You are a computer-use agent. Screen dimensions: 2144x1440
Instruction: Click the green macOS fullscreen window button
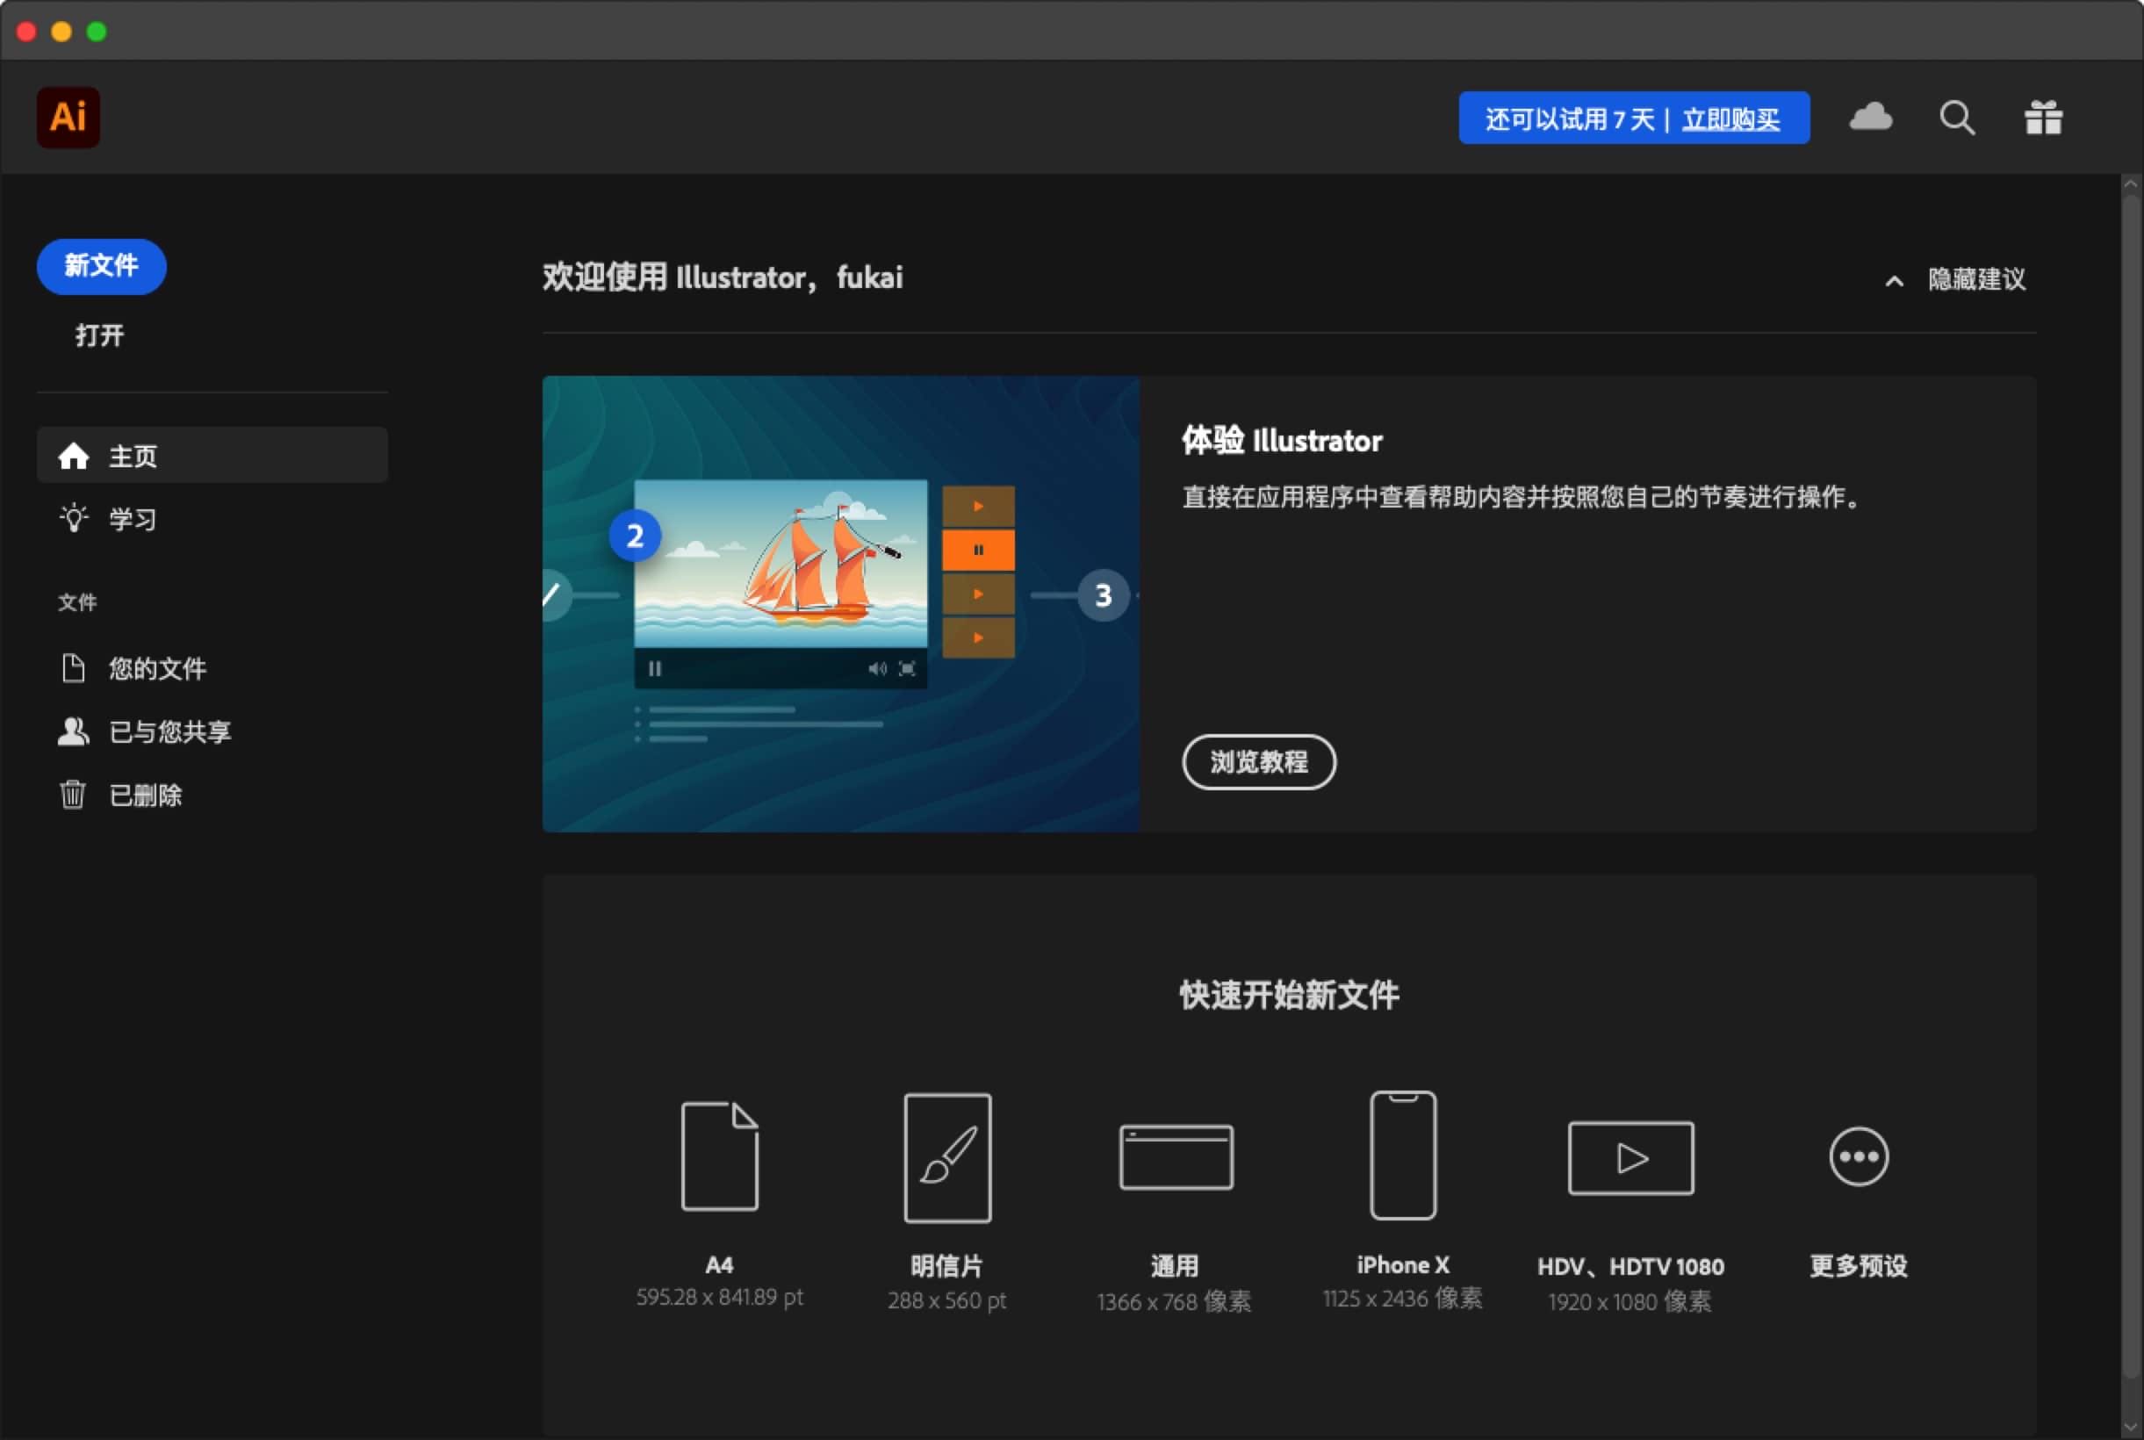point(97,32)
